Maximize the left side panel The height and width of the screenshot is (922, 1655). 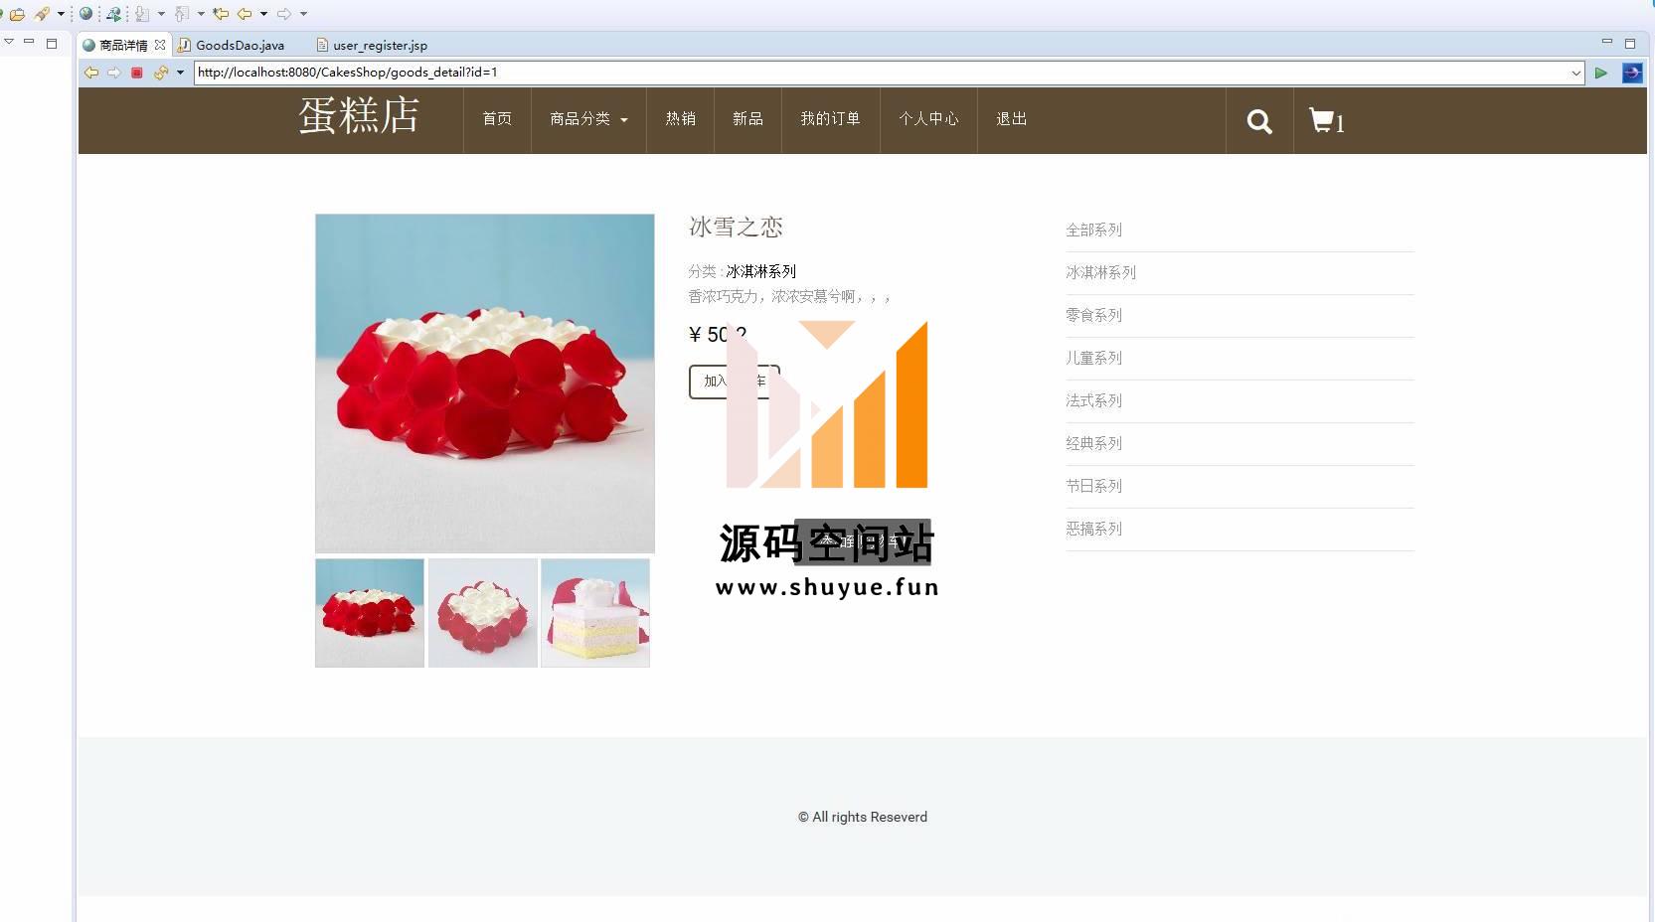click(x=52, y=43)
